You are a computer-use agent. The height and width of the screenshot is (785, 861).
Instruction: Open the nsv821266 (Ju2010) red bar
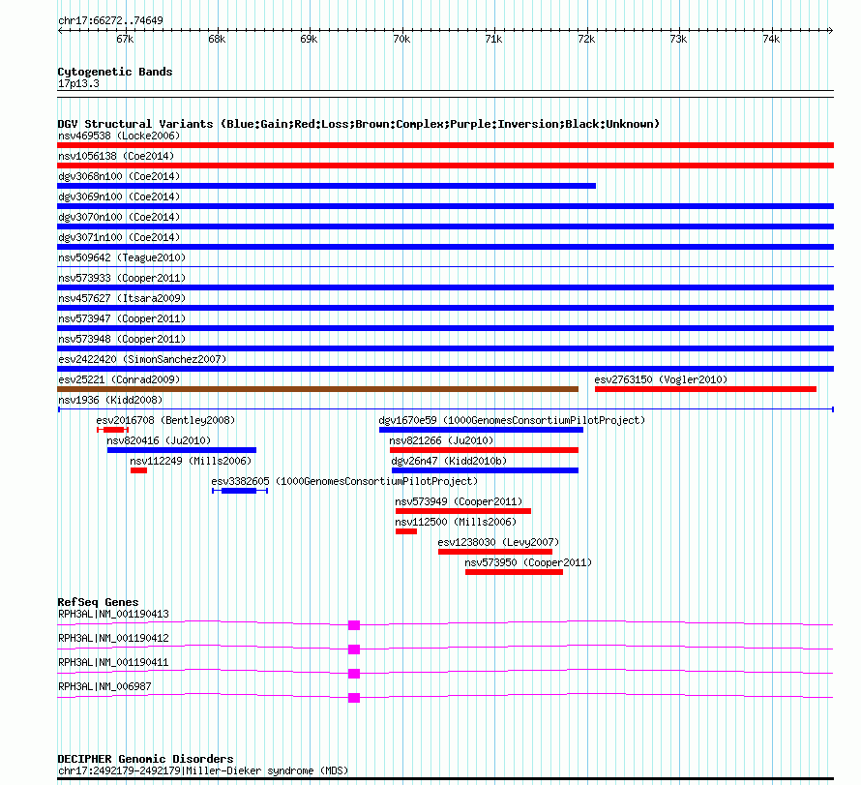(x=484, y=450)
